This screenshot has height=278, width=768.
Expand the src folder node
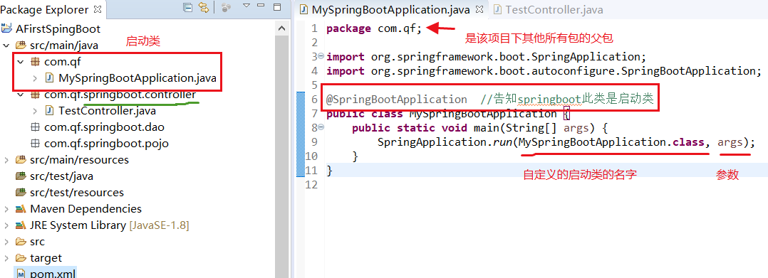pyautogui.click(x=6, y=241)
